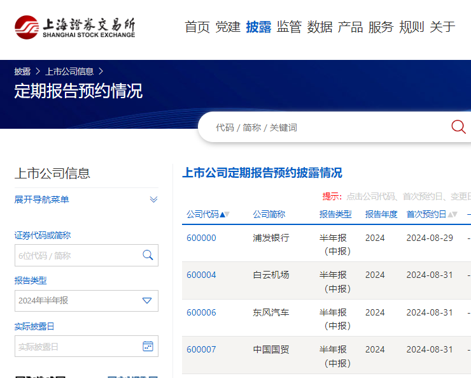
Task: Click 半年报 report type in 浦发银行 row
Action: click(x=335, y=244)
